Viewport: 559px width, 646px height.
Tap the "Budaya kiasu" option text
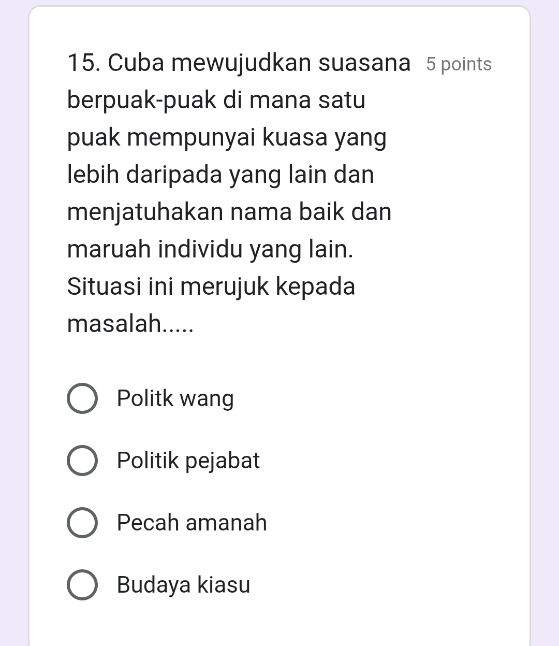(x=184, y=585)
